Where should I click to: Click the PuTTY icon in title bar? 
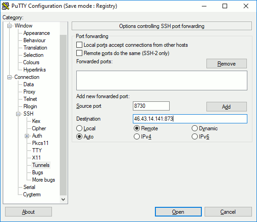pos(6,6)
